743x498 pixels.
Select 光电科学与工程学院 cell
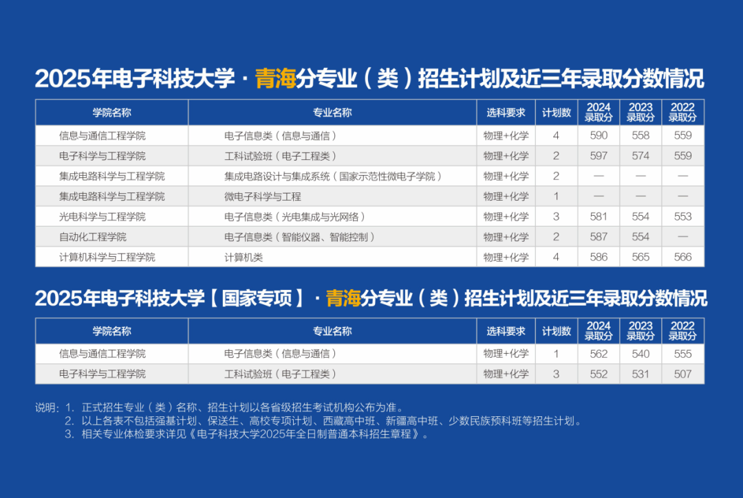(109, 216)
